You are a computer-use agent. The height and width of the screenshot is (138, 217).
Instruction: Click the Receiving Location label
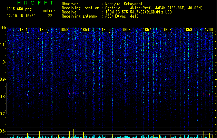[80, 8]
